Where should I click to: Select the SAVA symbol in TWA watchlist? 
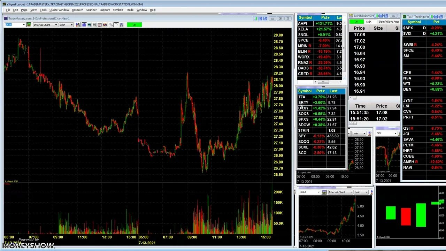408,139
